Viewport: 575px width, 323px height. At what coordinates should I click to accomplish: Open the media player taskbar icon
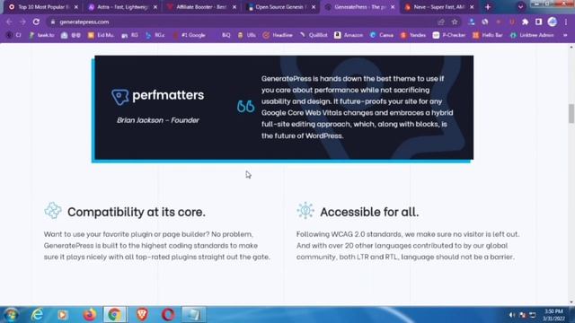click(63, 315)
